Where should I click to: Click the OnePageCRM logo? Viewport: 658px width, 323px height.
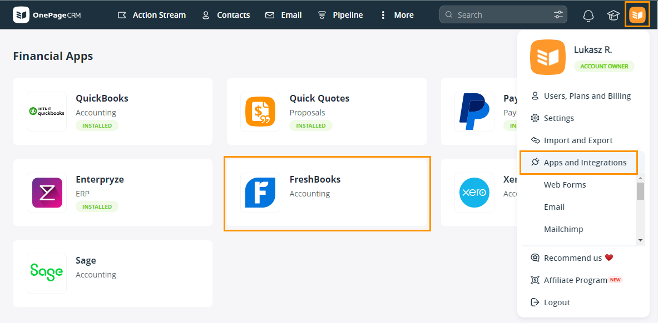click(x=47, y=15)
